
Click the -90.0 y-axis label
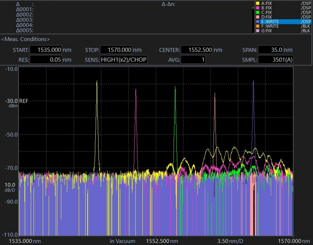[x=11, y=202]
